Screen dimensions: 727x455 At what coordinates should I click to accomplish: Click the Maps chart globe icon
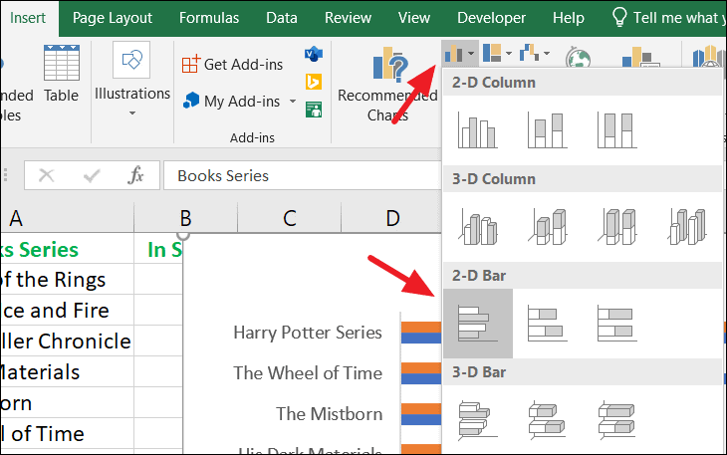pos(578,58)
